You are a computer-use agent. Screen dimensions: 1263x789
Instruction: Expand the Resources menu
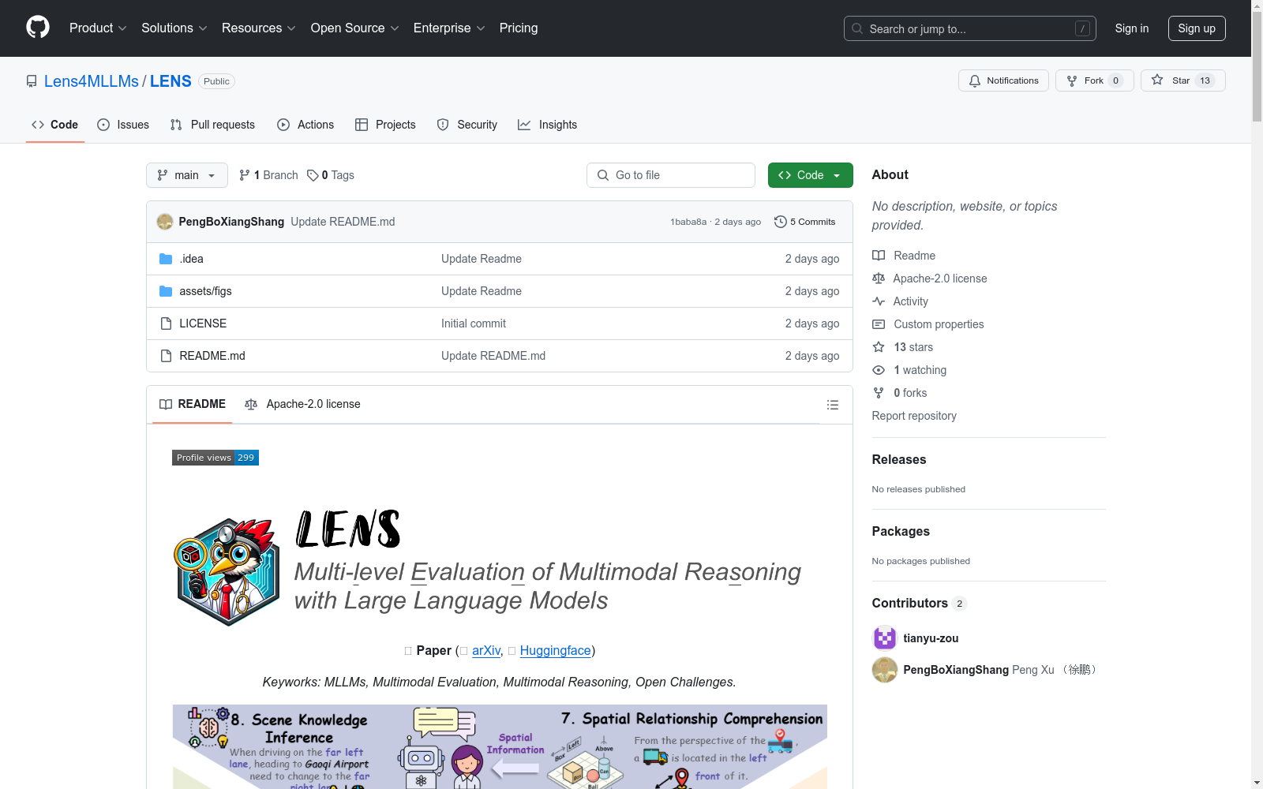tap(259, 28)
